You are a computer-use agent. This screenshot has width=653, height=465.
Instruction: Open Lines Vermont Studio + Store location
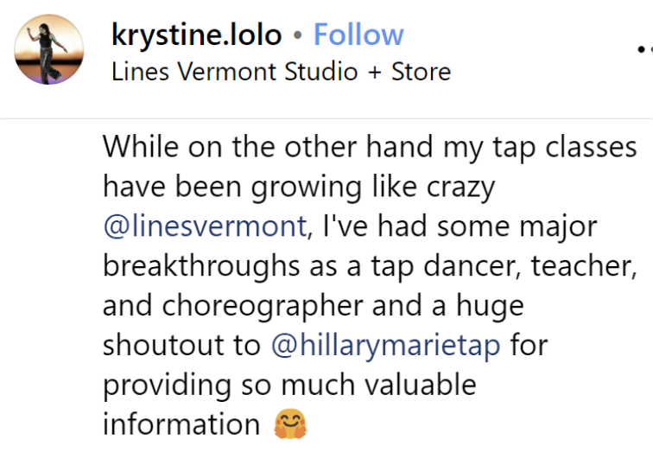tap(281, 71)
